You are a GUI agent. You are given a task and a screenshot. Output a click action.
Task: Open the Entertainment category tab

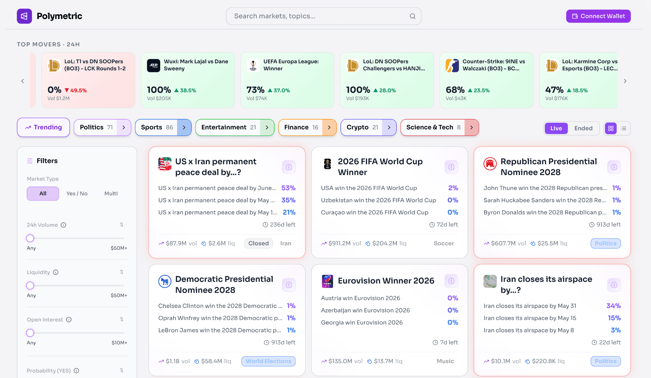pos(228,127)
